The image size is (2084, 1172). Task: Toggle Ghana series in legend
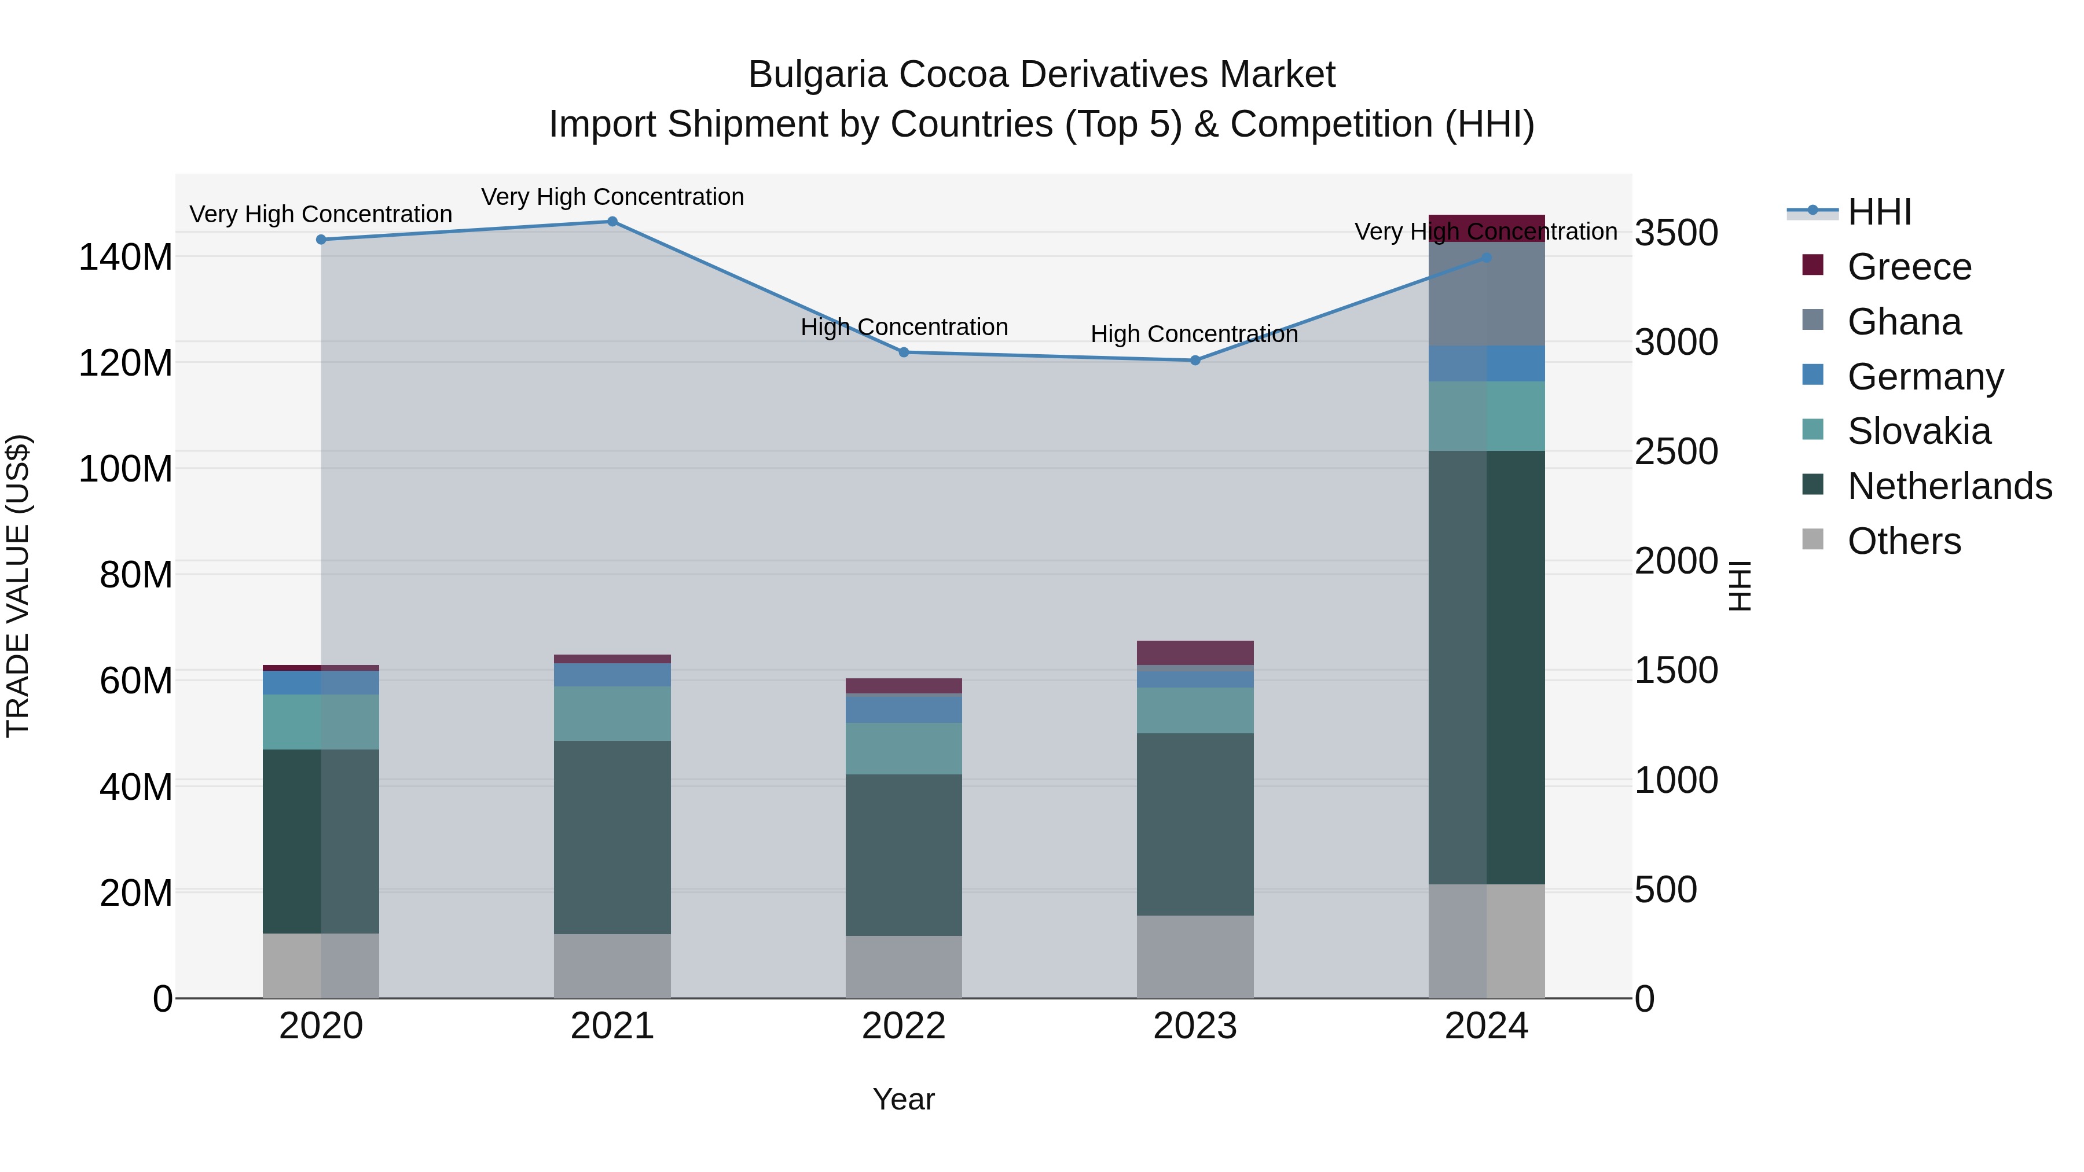[x=1882, y=321]
